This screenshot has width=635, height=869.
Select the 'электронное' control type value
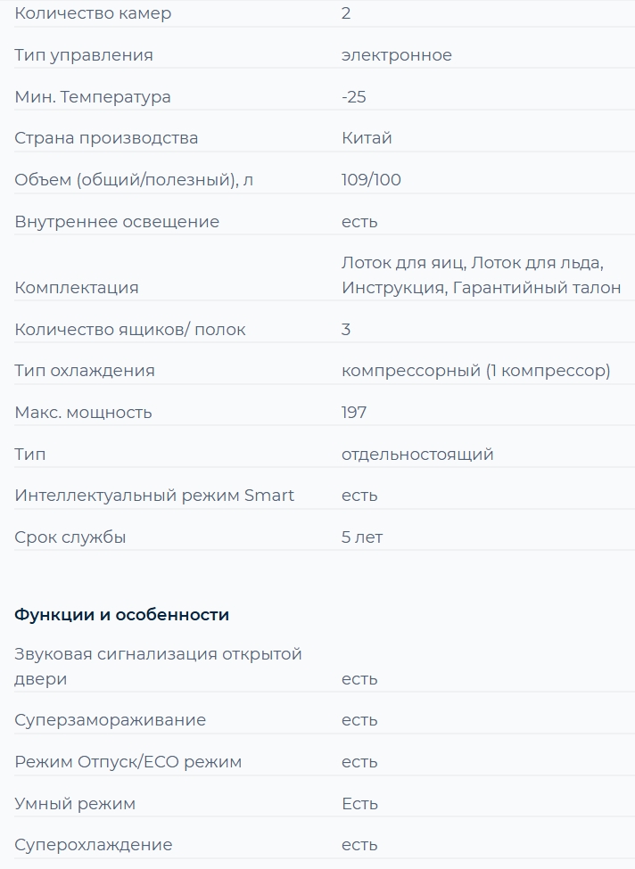(397, 55)
